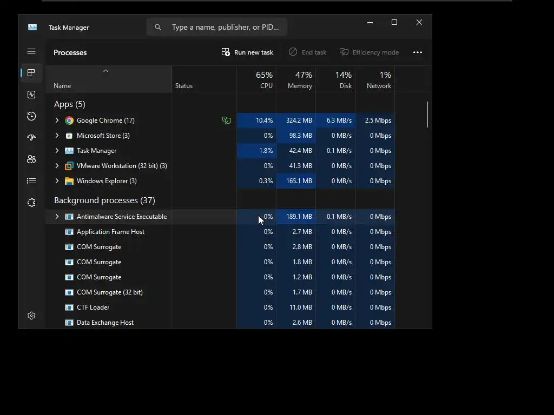Expand the Google Chrome (17) group
The height and width of the screenshot is (415, 554).
click(57, 121)
